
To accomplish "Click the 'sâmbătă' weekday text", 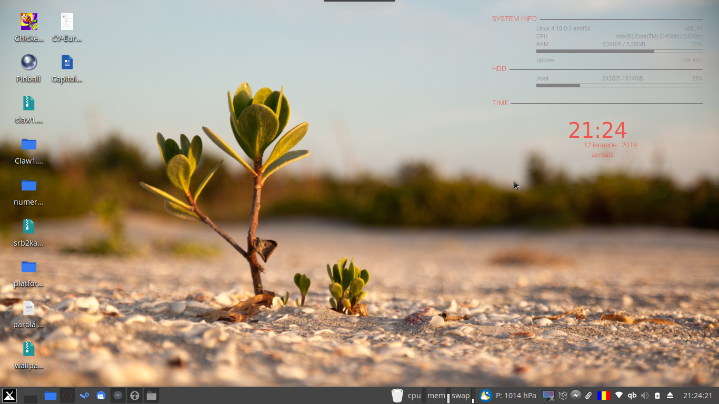I will point(602,155).
